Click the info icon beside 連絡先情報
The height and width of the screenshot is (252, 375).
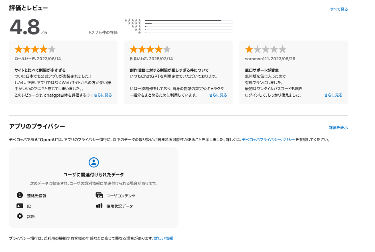(20, 195)
